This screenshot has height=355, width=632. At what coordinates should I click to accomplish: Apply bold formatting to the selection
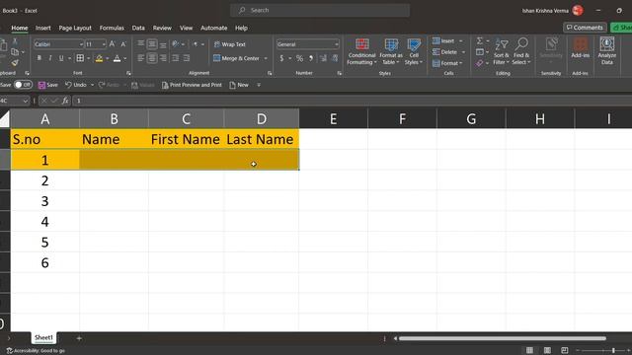[39, 58]
